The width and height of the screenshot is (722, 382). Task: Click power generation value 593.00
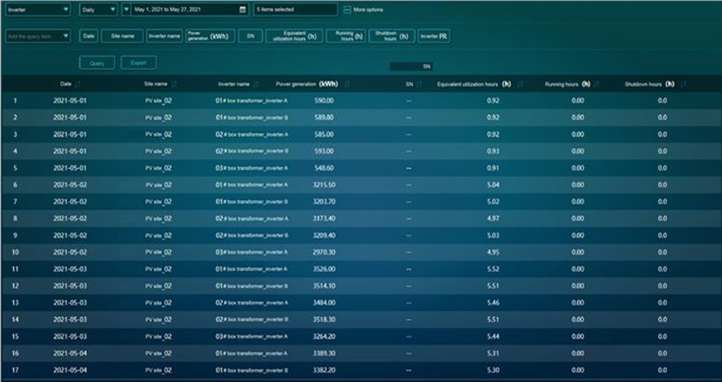tap(324, 151)
